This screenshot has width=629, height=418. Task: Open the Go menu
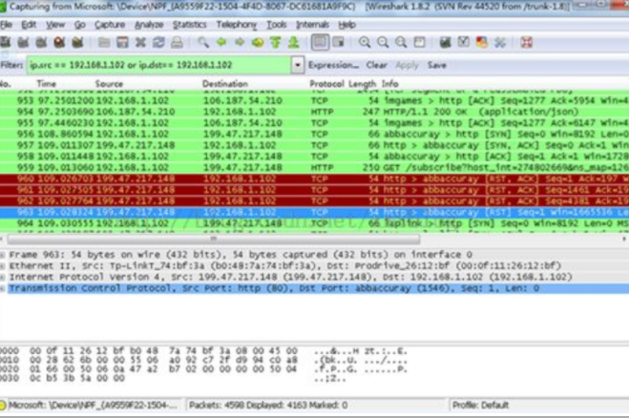point(80,25)
